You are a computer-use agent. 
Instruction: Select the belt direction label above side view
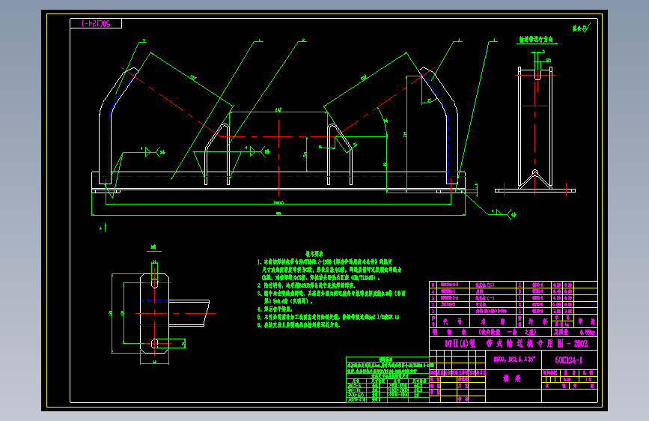click(x=536, y=40)
